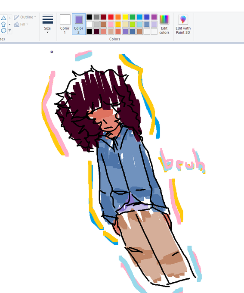Pick the brown swatch in the second row
This screenshot has height=293, width=244.
point(104,24)
